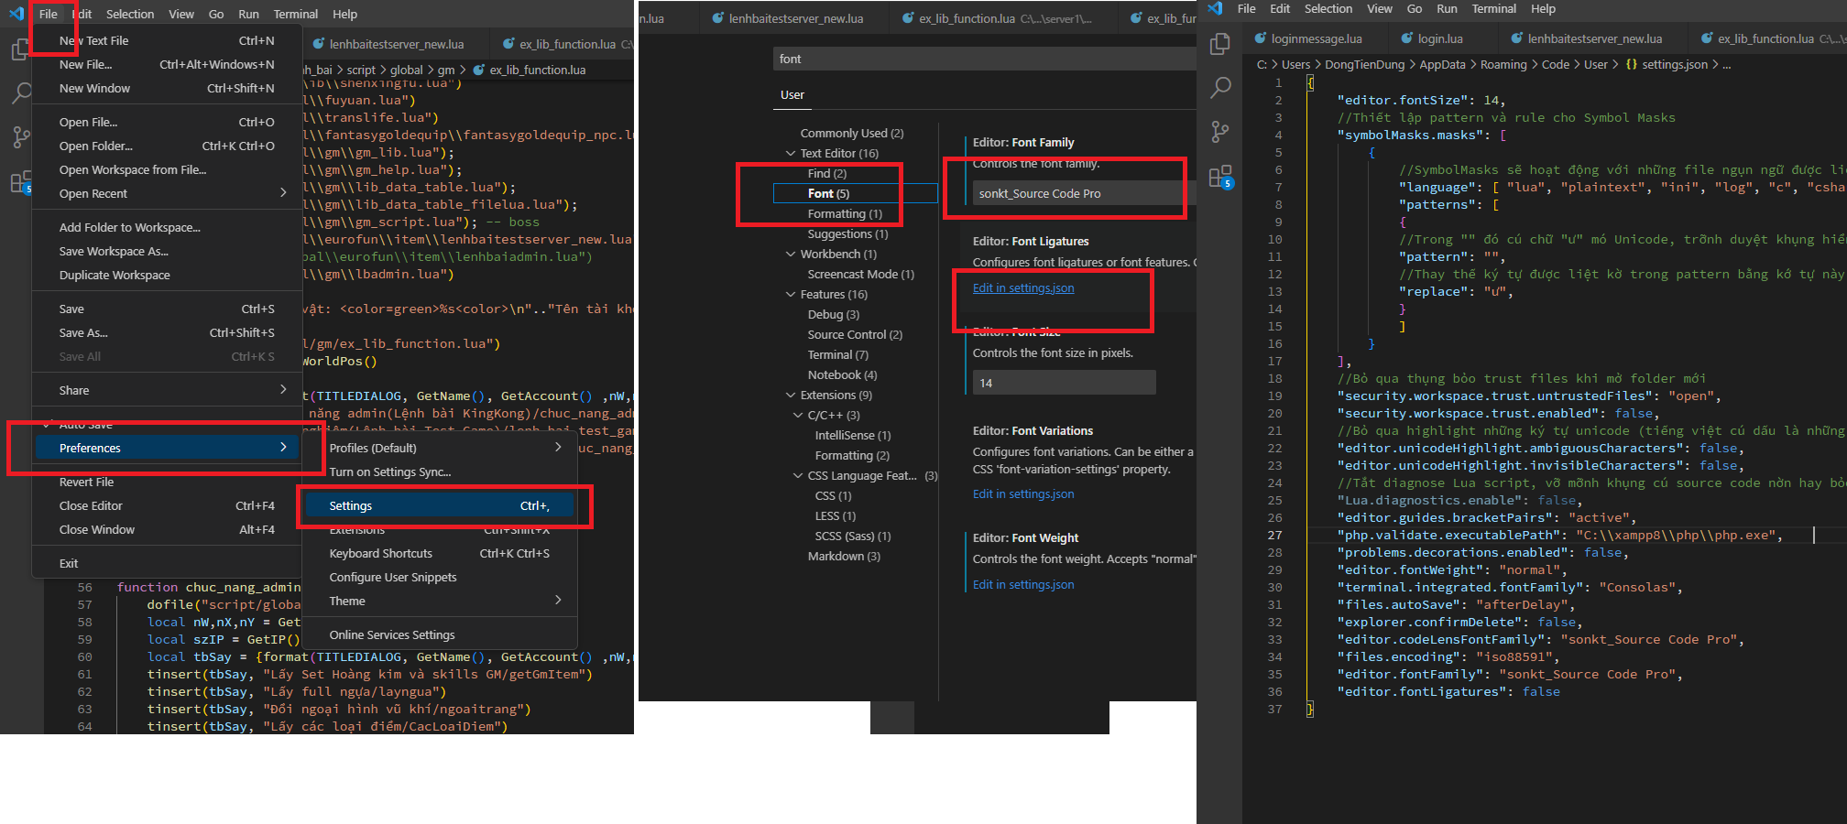The width and height of the screenshot is (1847, 824).
Task: Click Lua file icon on login.lua tab
Action: point(1407,38)
